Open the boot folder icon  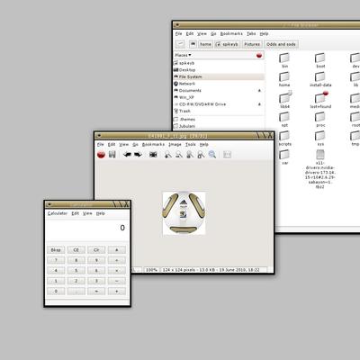click(x=320, y=58)
